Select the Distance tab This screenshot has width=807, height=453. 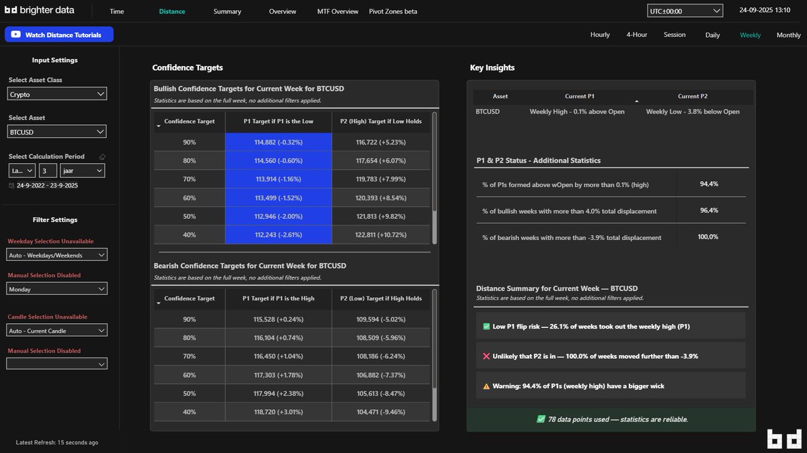[x=172, y=11]
